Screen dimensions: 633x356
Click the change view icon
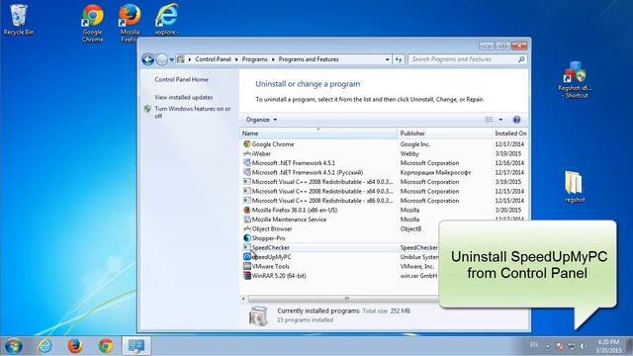[x=489, y=120]
